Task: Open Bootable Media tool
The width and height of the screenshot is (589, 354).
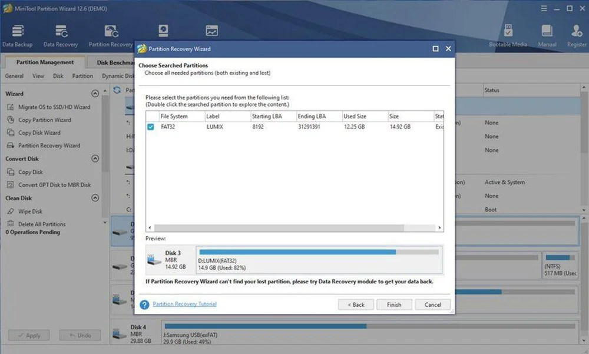Action: tap(508, 36)
